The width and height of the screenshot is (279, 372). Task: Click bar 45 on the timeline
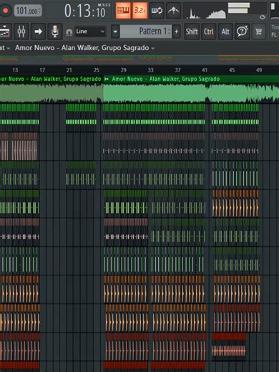232,70
